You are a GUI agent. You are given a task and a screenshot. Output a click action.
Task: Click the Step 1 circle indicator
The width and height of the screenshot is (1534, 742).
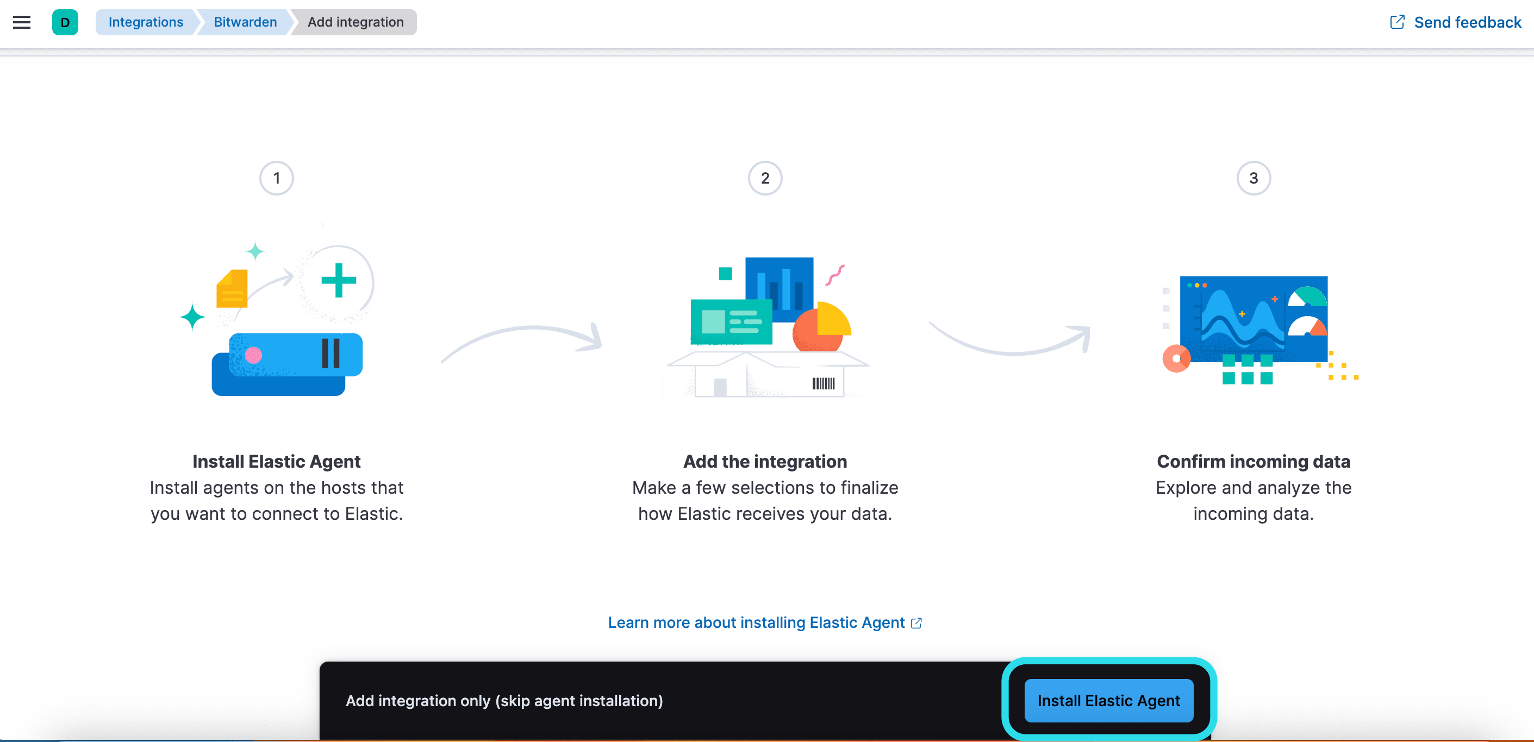tap(277, 178)
